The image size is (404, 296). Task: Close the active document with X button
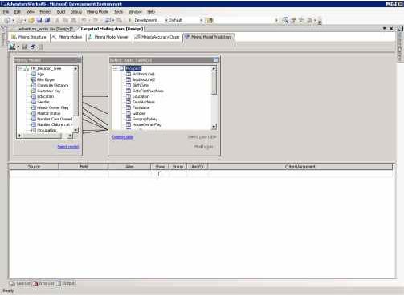pyautogui.click(x=391, y=29)
